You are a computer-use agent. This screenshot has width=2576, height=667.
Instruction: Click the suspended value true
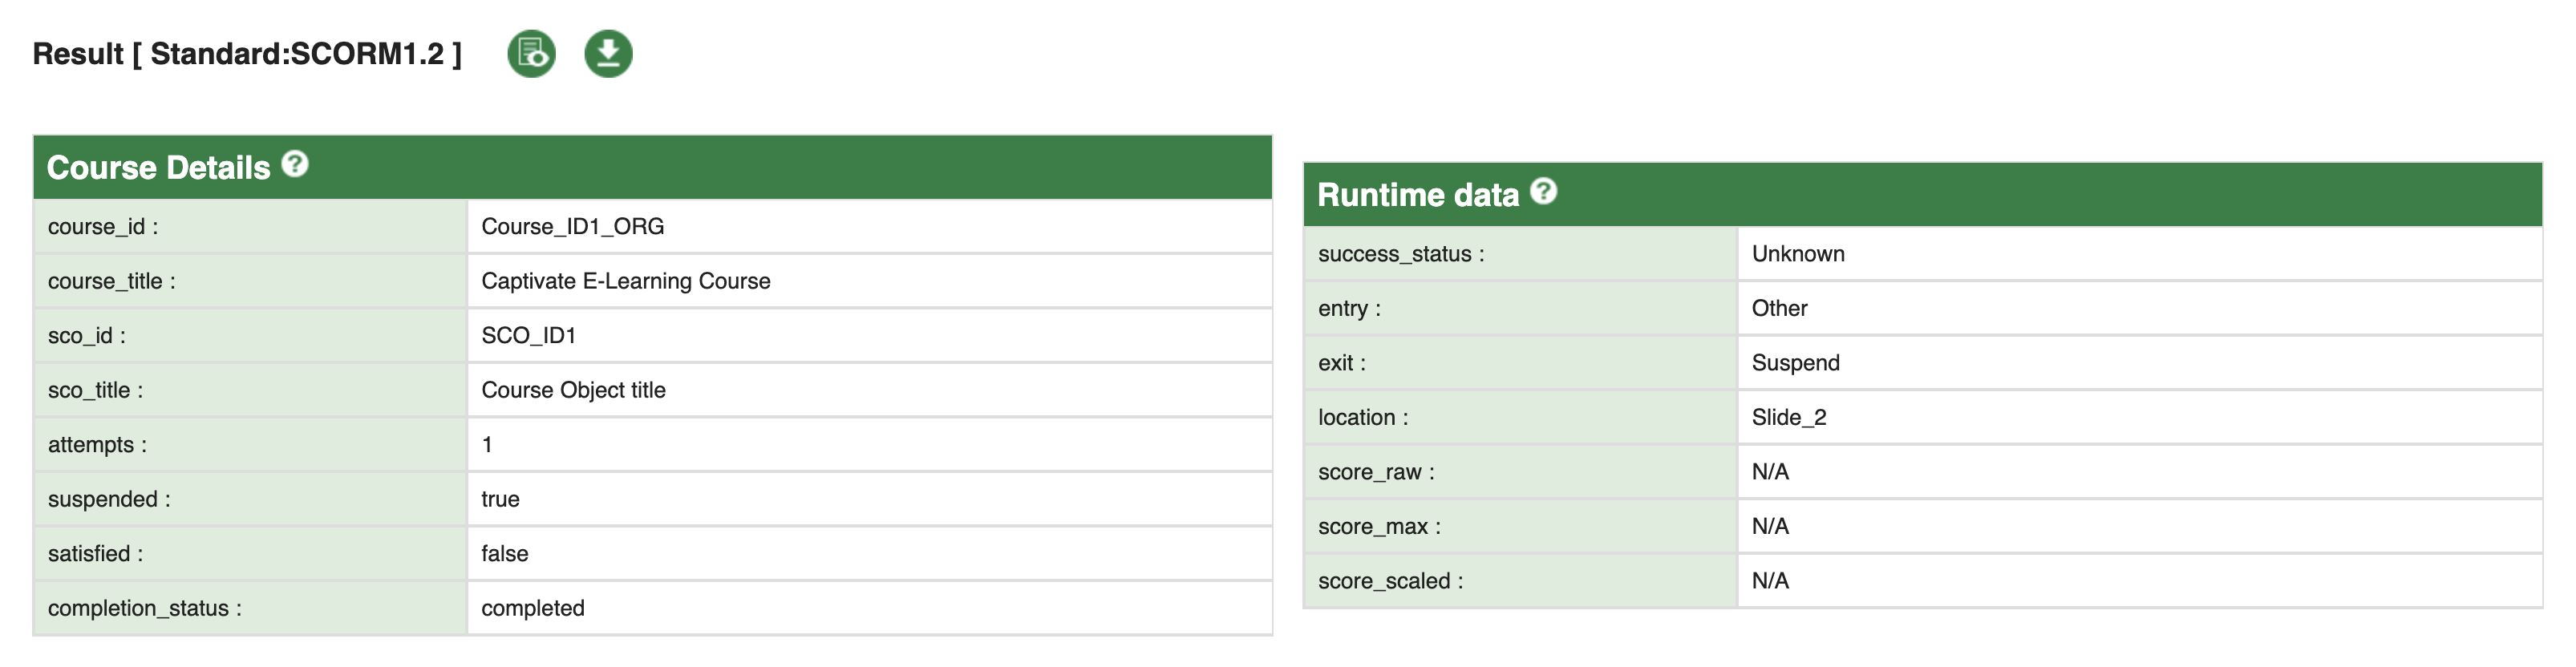[x=500, y=499]
